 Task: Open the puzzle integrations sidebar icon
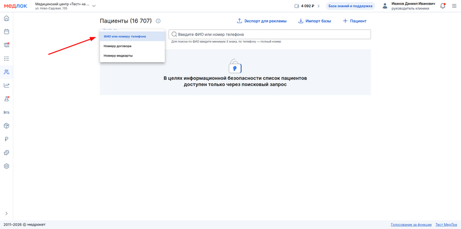[x=6, y=153]
